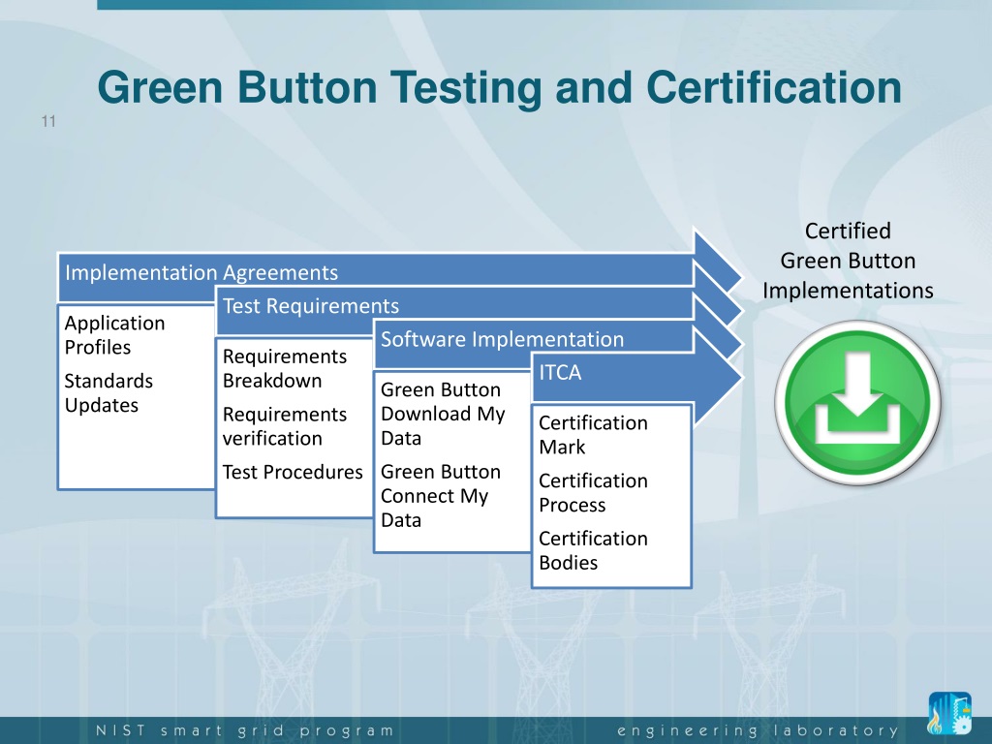Select the Certification Mark item
This screenshot has height=744, width=992.
click(x=593, y=435)
